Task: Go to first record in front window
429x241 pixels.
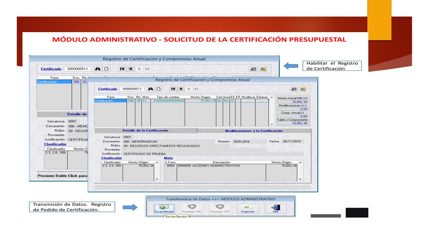Action: tap(173, 89)
